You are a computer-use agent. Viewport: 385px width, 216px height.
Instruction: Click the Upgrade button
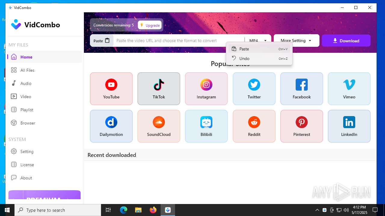150,25
